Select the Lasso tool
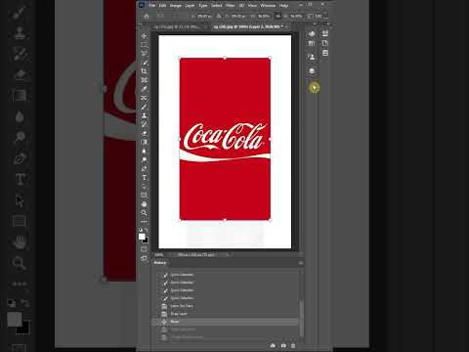 (144, 54)
